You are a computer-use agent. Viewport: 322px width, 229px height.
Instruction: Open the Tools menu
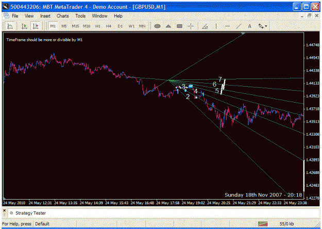coord(80,16)
